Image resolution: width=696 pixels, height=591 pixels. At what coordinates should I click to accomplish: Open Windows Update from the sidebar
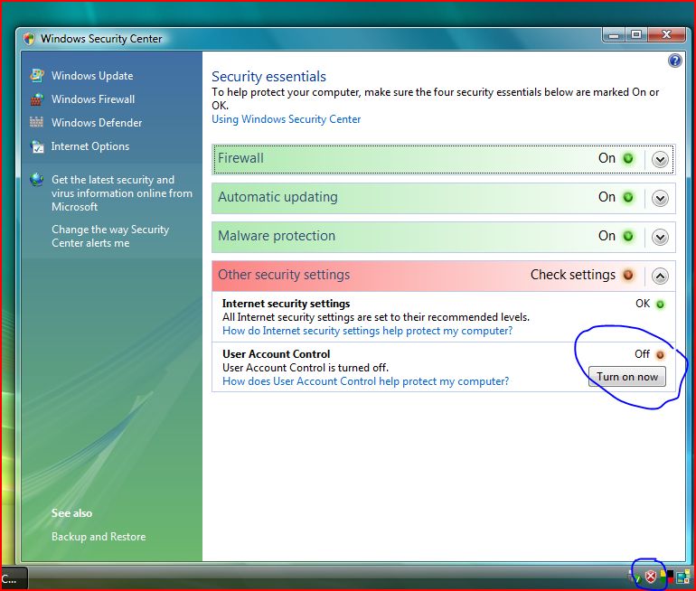pyautogui.click(x=92, y=76)
